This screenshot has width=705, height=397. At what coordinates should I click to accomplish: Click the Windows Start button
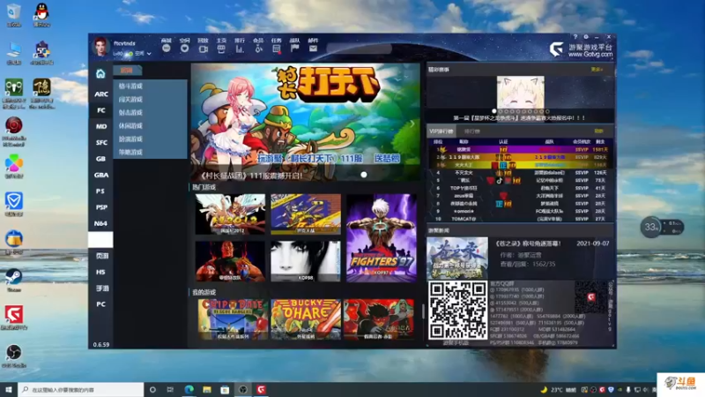[9, 389]
